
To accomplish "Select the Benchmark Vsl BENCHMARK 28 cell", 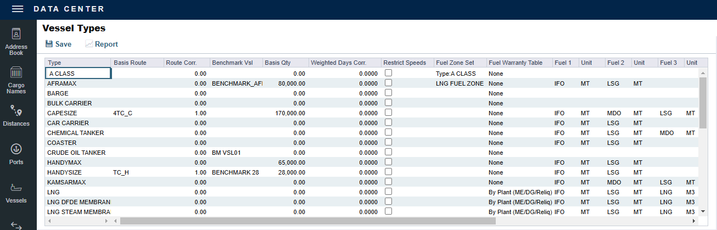I will (x=235, y=172).
